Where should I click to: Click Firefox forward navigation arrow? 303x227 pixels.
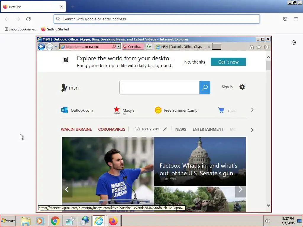tap(18, 19)
